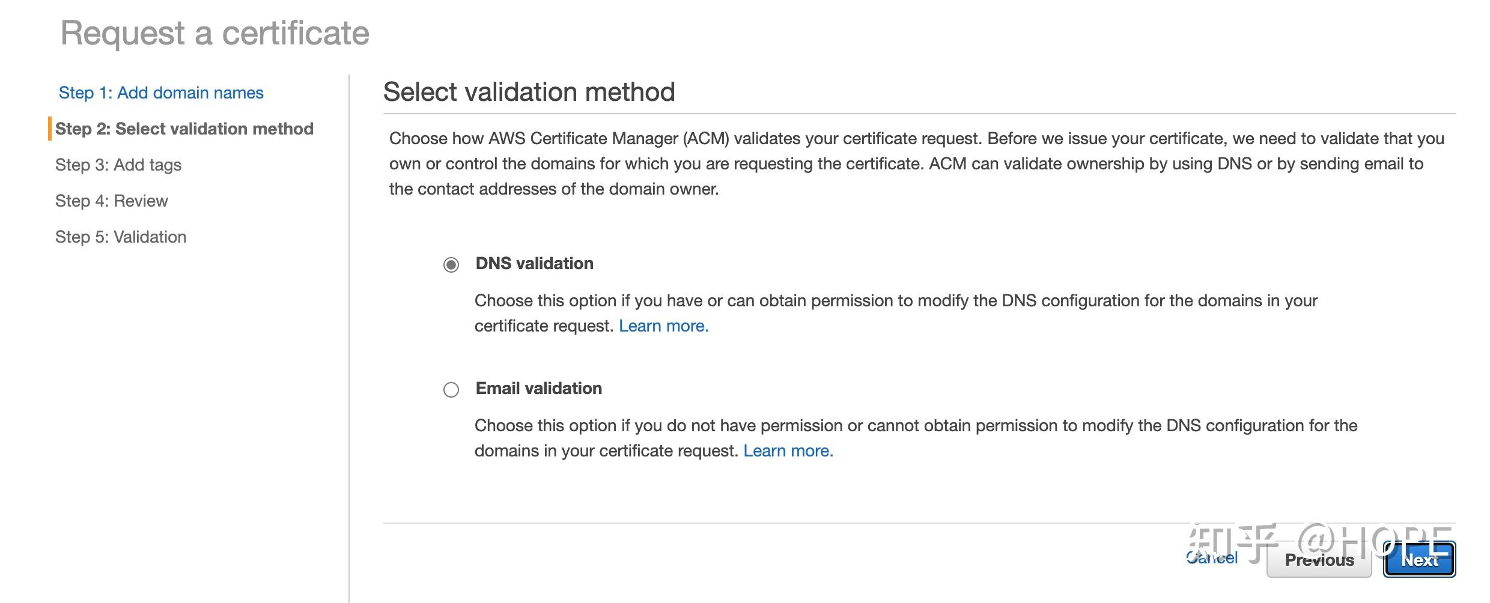The width and height of the screenshot is (1490, 603).
Task: Click the Select validation method heading
Action: (x=529, y=92)
